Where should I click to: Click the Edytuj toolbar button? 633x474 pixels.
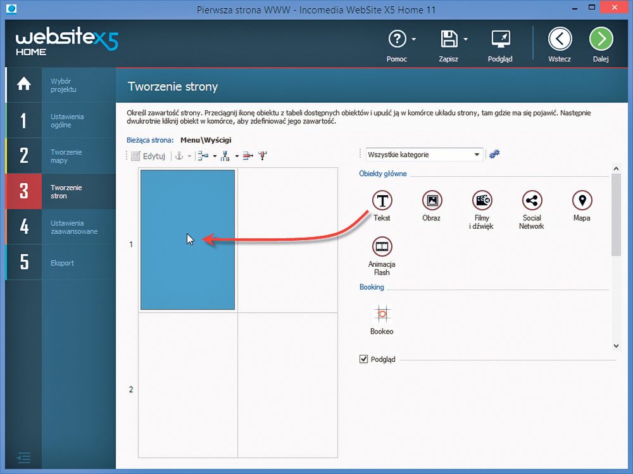click(x=148, y=156)
